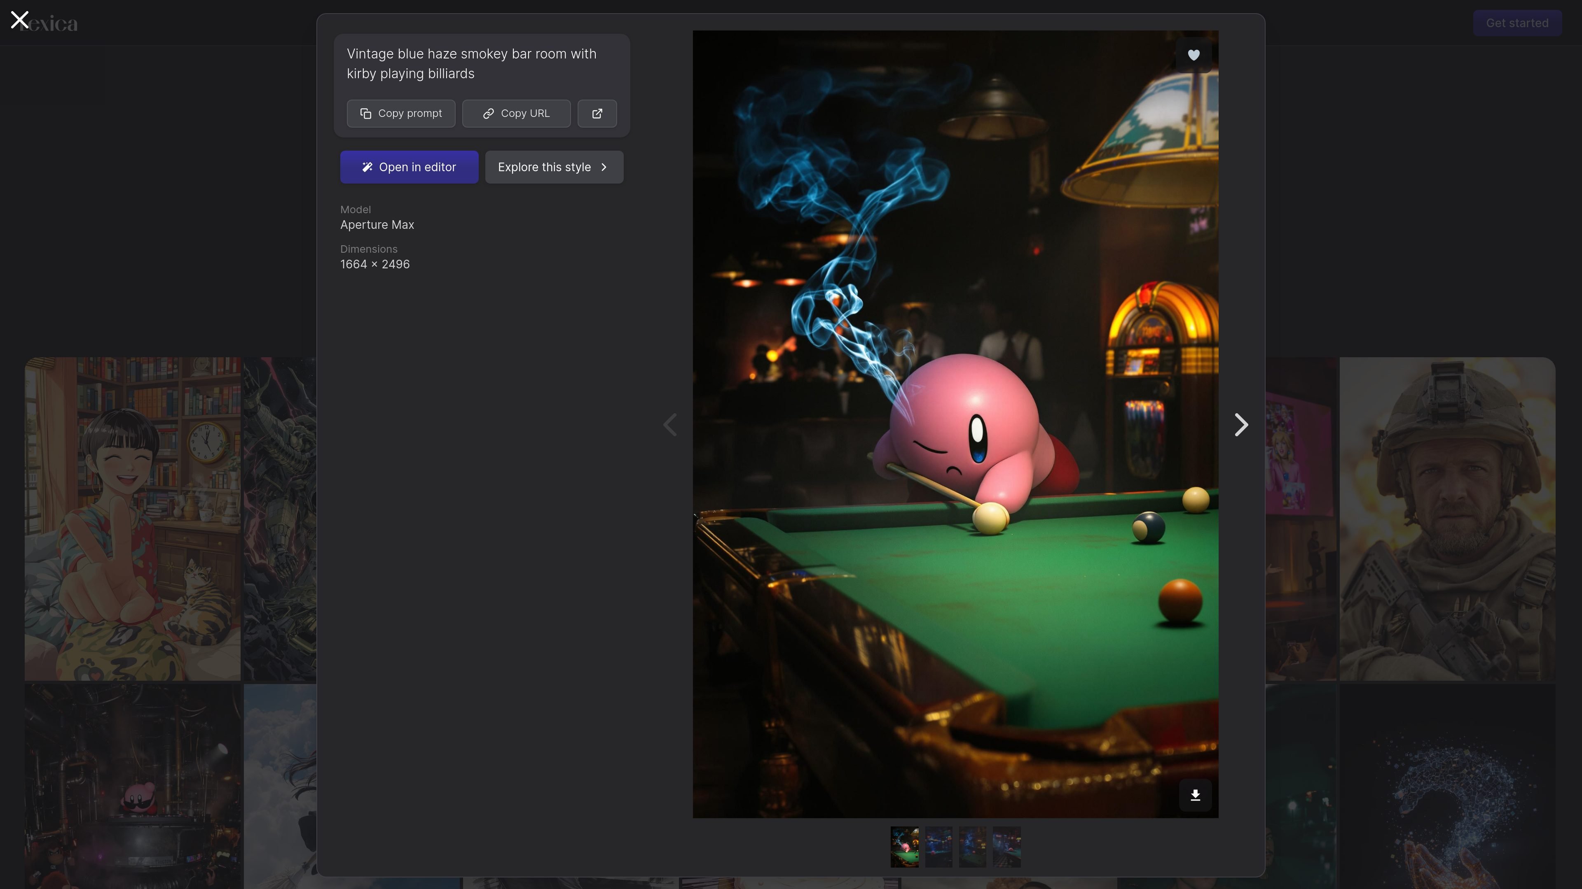Like the image with heart icon
Screen dimensions: 1582x889
point(1193,55)
